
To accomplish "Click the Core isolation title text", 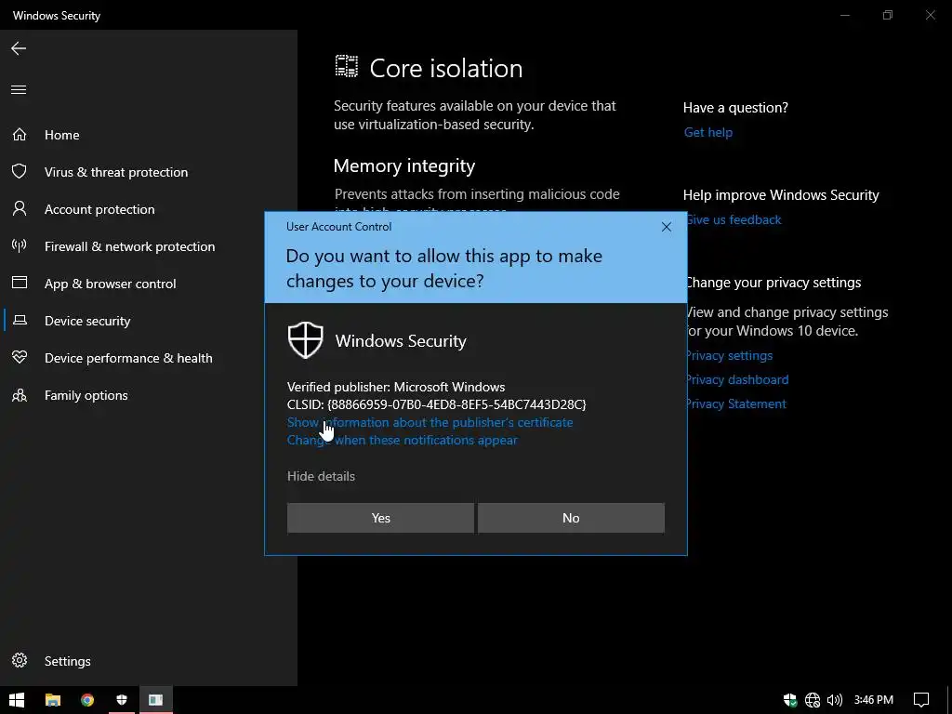I will coord(446,68).
